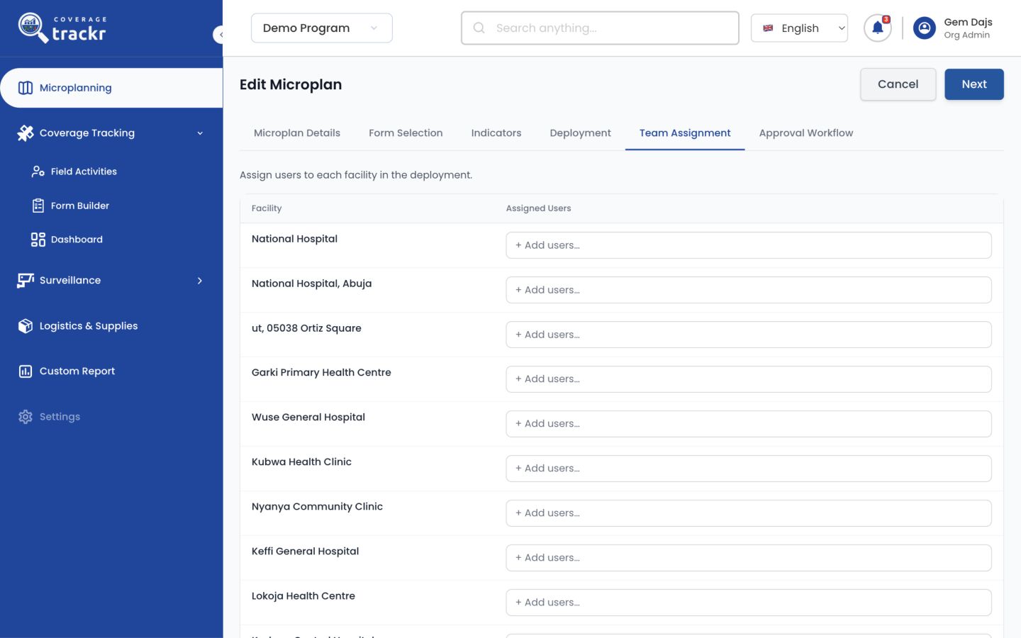This screenshot has height=638, width=1021.
Task: Click the Coverage Trackr logo
Action: click(x=62, y=28)
